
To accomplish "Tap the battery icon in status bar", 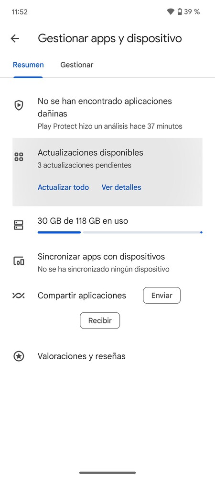I will coord(180,12).
